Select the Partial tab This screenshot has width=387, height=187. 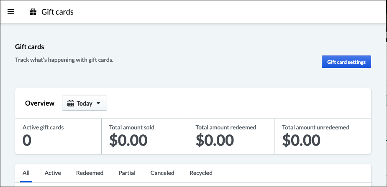point(127,173)
